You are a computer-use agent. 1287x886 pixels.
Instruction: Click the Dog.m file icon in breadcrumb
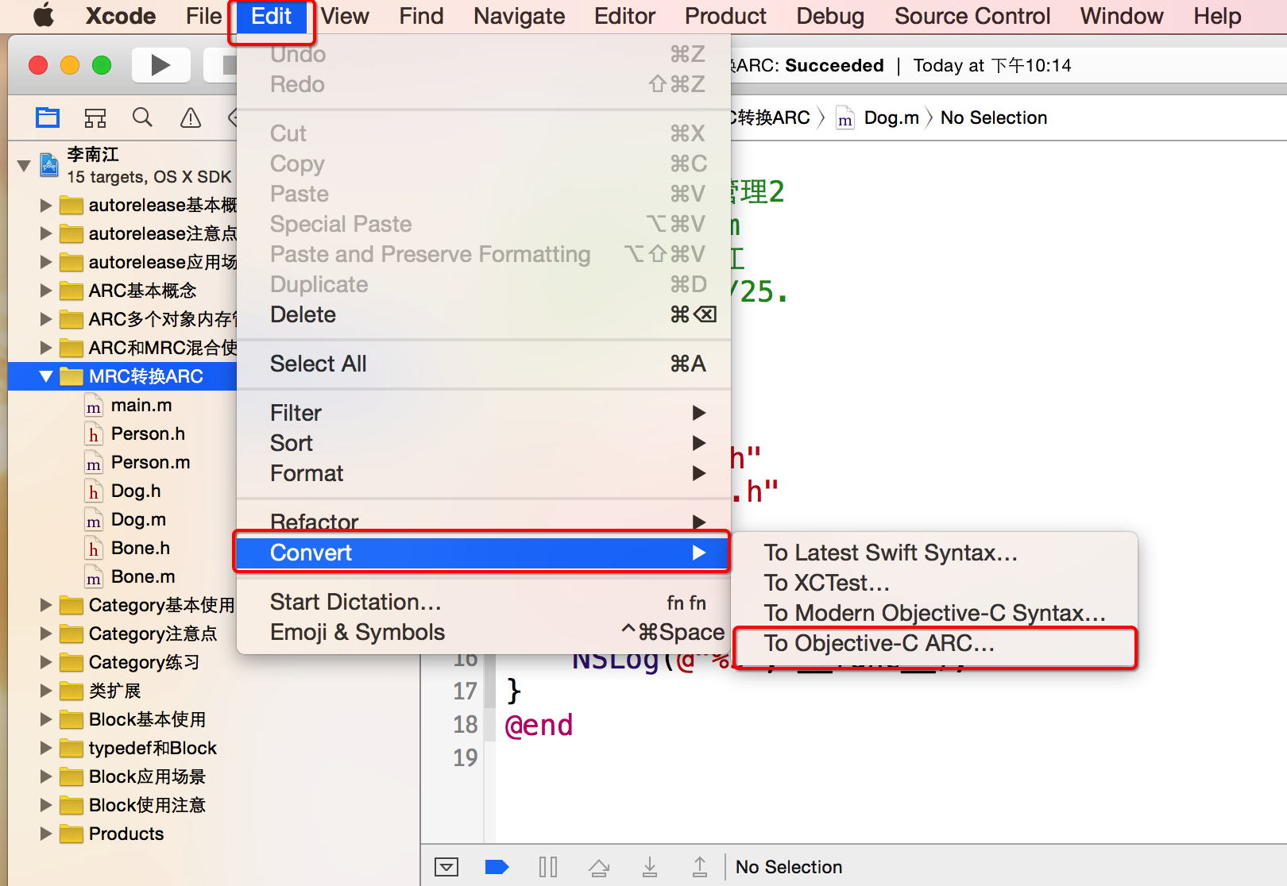coord(845,118)
